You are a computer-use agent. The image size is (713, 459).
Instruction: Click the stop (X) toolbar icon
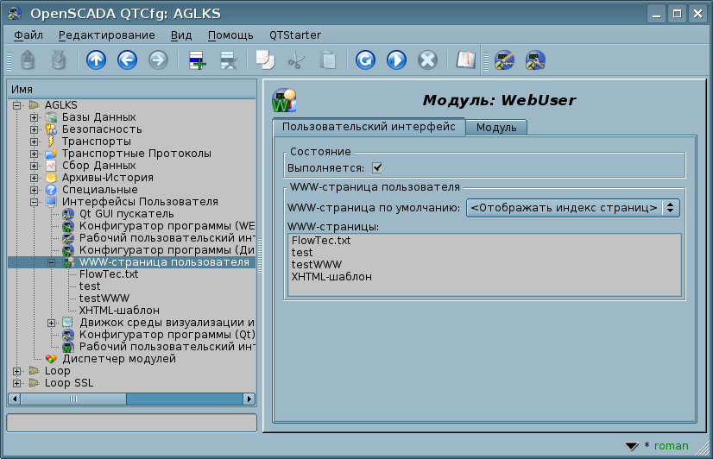pyautogui.click(x=427, y=60)
